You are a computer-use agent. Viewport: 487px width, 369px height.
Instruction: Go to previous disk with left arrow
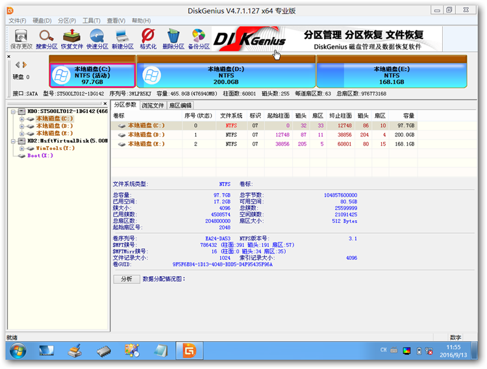[18, 65]
